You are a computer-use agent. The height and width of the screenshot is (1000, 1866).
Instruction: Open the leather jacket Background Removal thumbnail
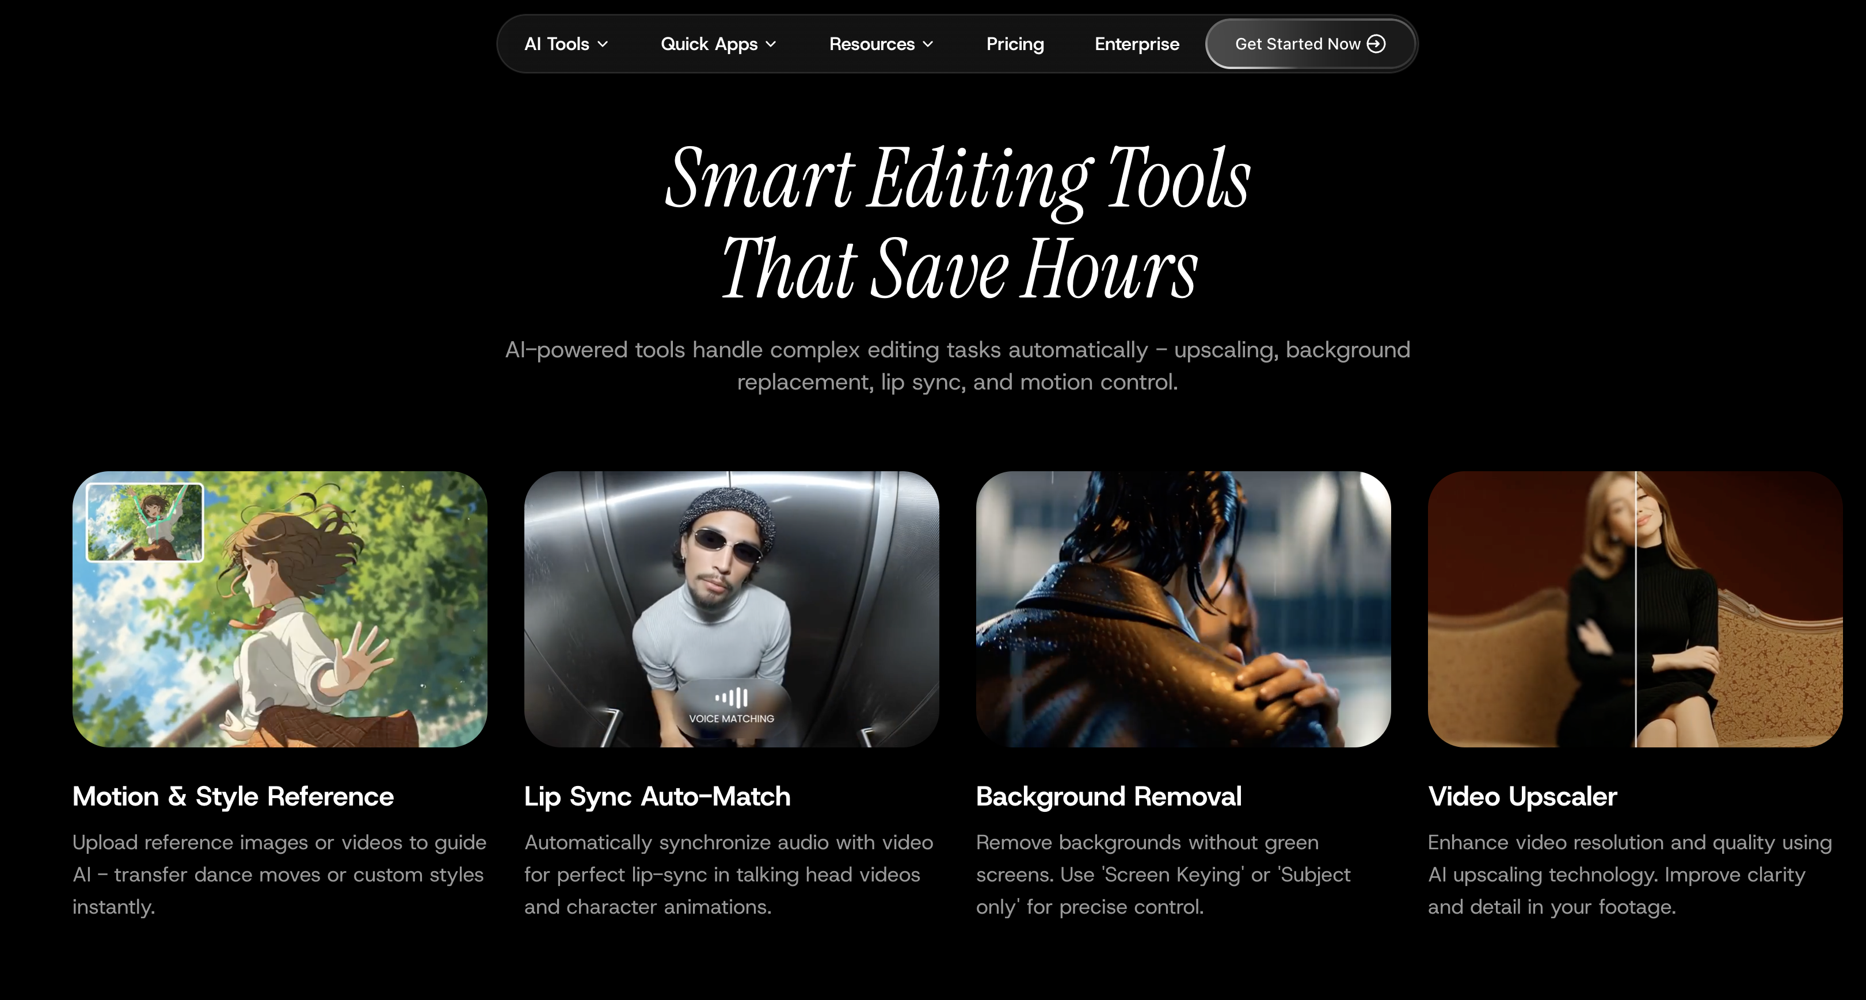pos(1183,609)
